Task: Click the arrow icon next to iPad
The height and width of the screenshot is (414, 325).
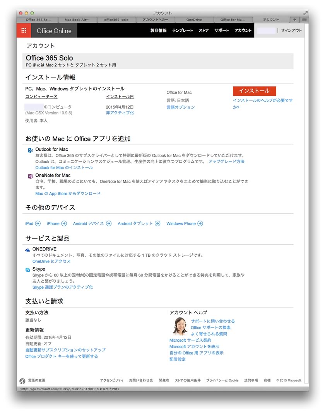Action: 38,223
